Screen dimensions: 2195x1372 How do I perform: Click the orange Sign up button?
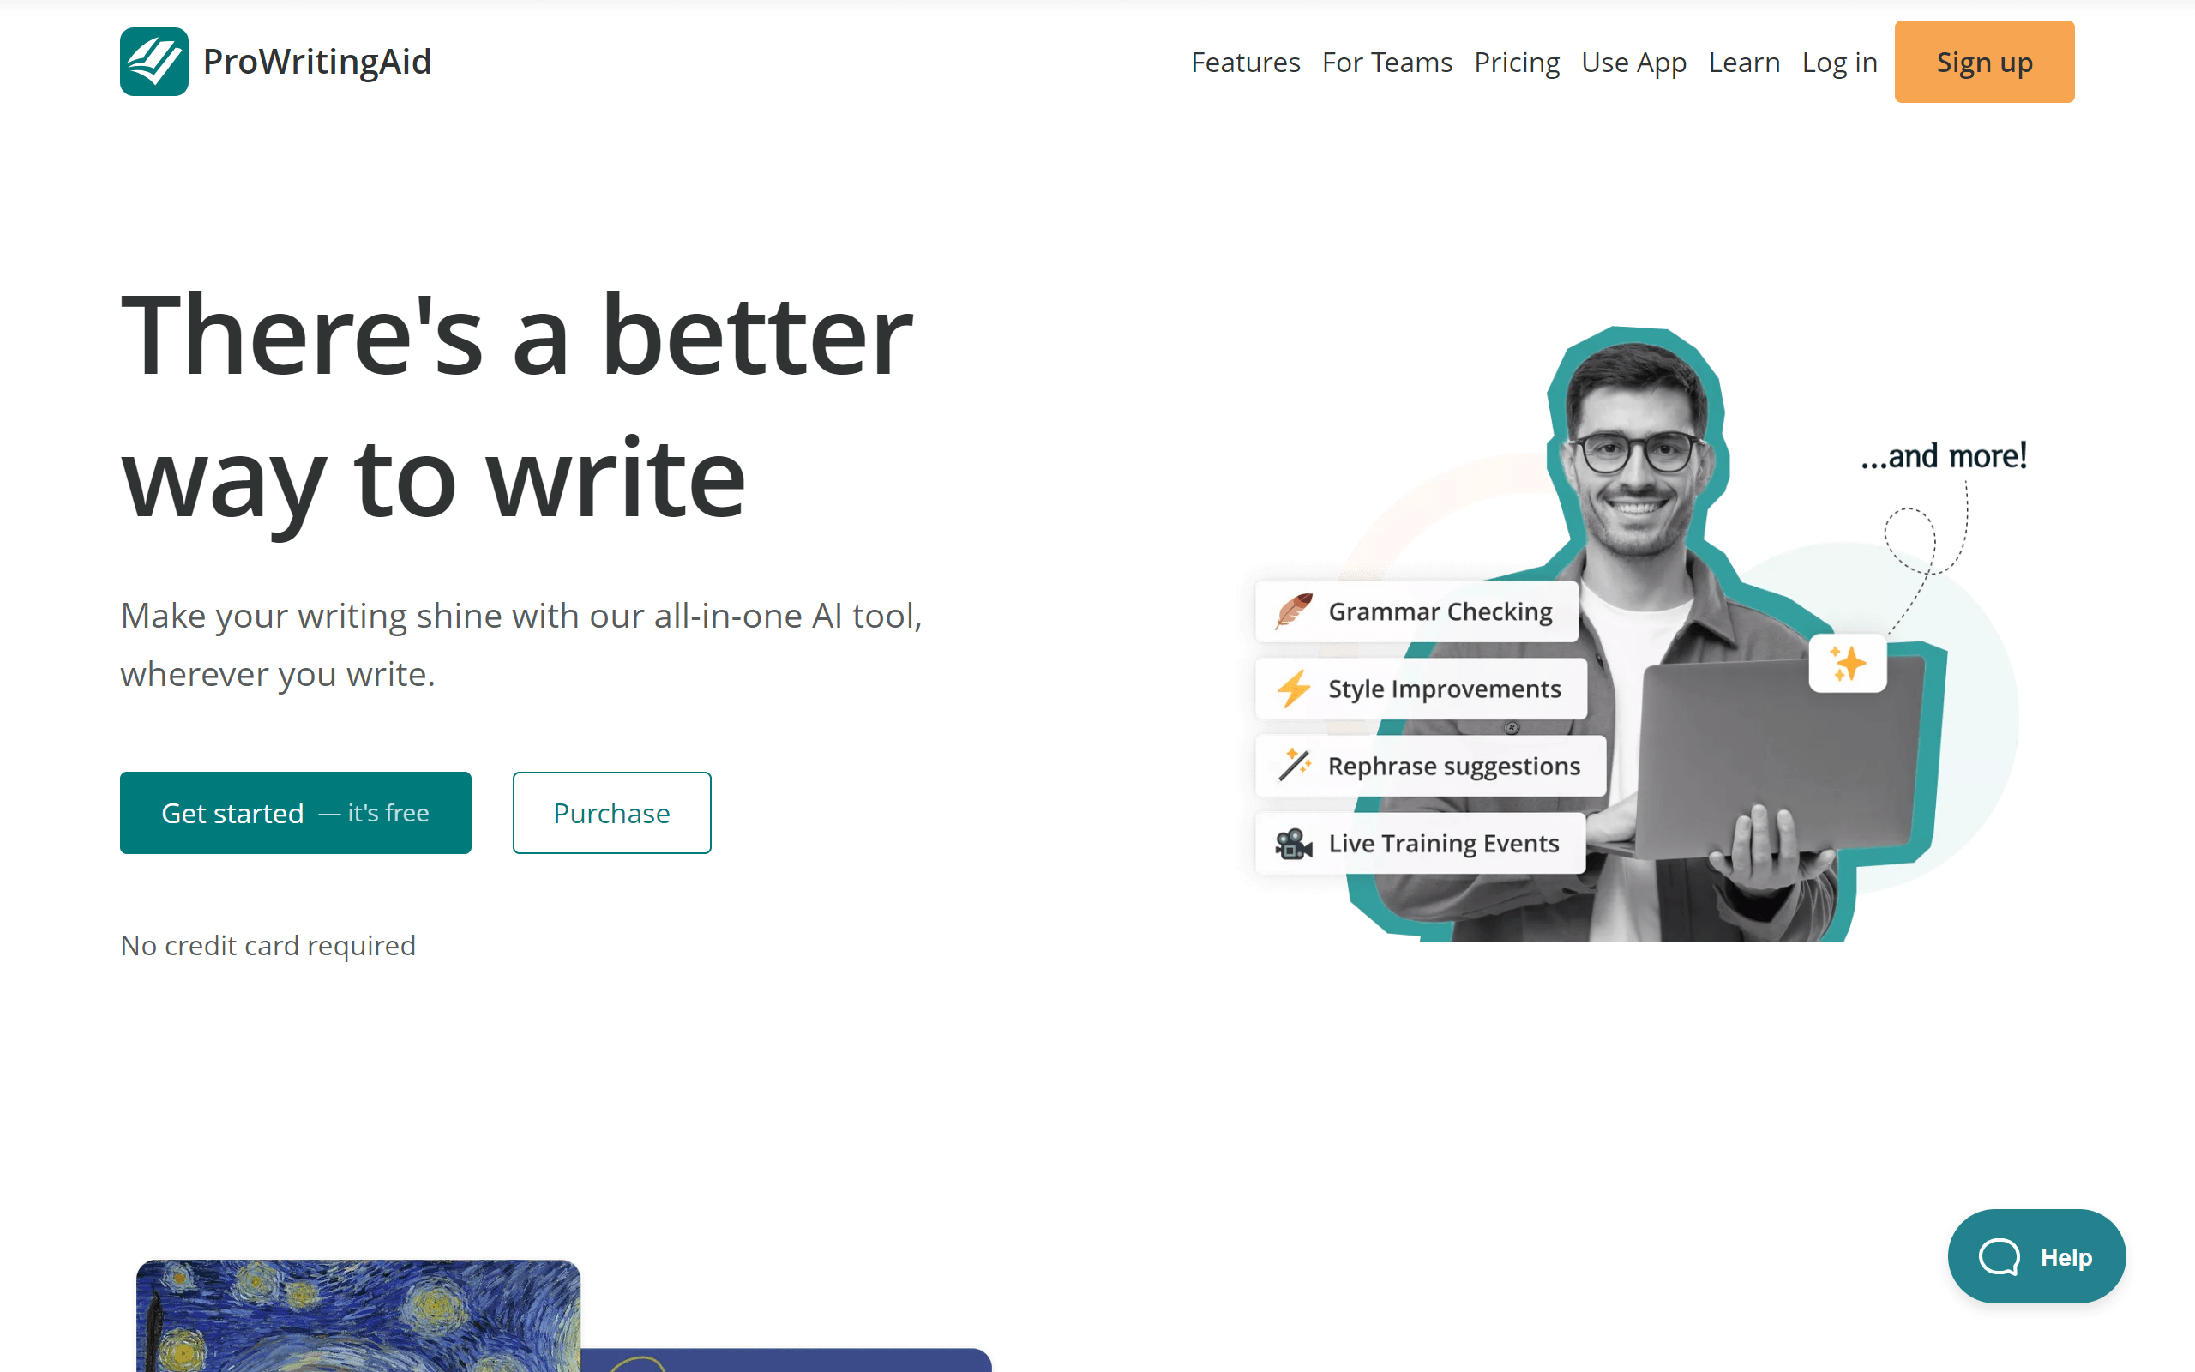1984,62
